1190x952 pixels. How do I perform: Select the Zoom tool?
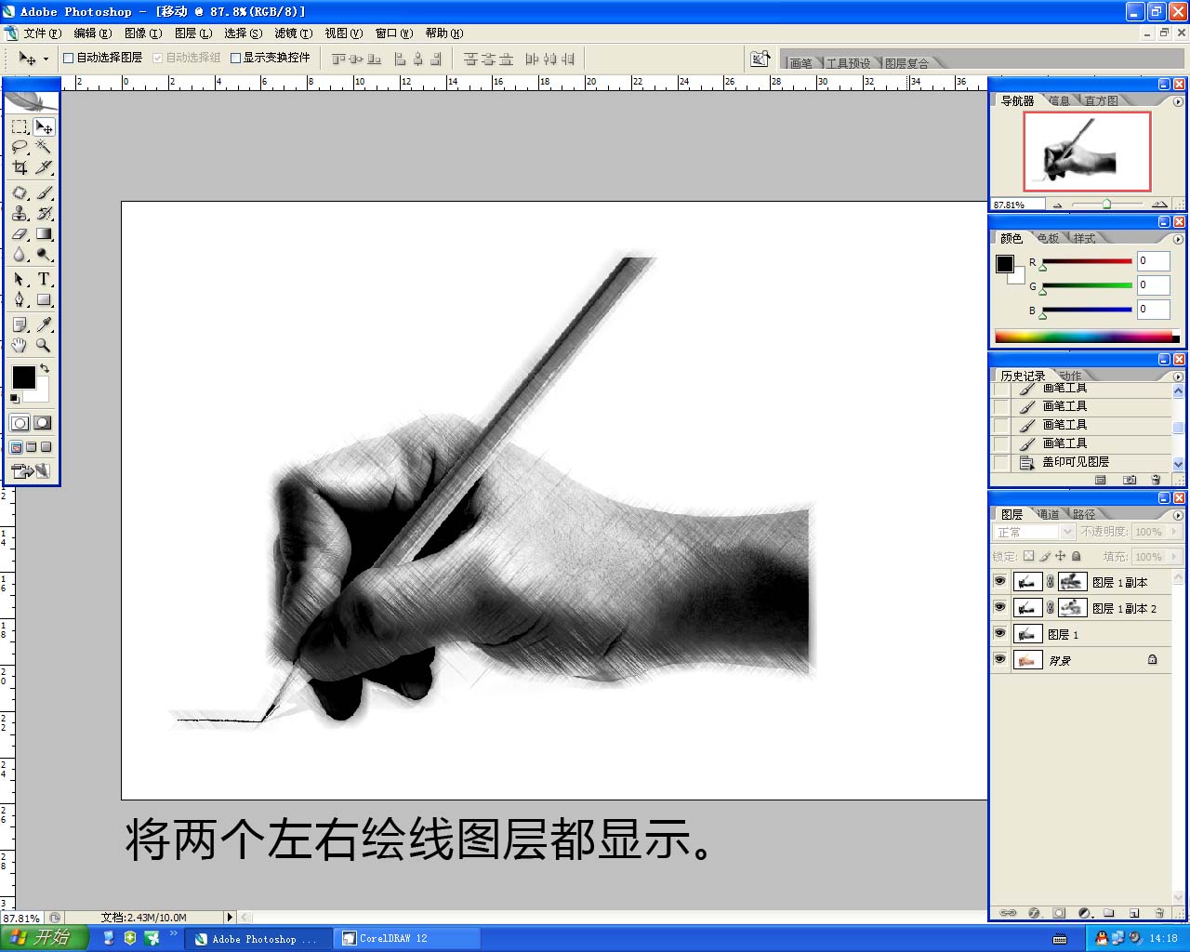tap(44, 345)
